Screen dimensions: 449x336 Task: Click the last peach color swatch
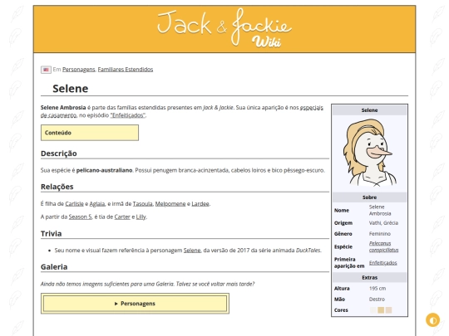(388, 310)
